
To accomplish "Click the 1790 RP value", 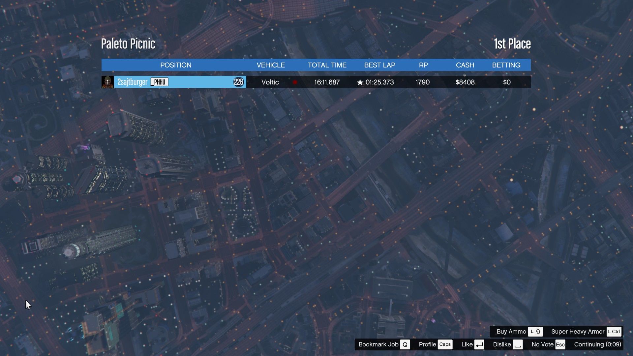I will click(x=422, y=82).
